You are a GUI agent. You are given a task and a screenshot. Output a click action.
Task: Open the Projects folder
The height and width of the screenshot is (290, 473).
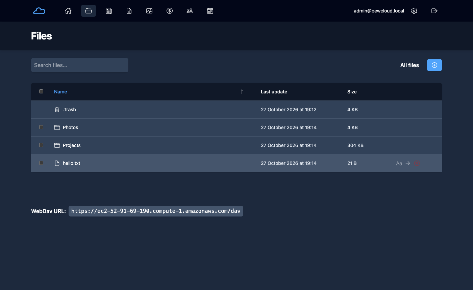[x=72, y=145]
